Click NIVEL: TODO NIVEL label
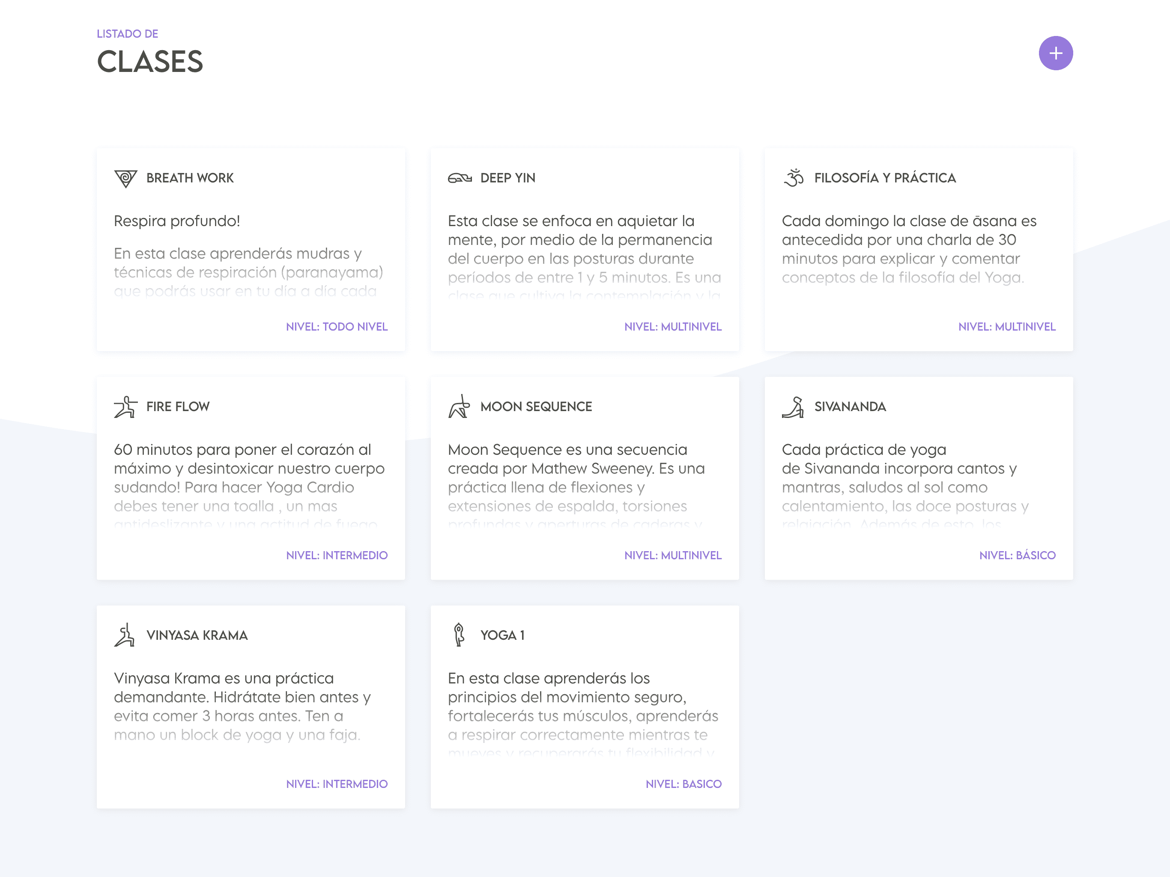The height and width of the screenshot is (877, 1170). click(x=337, y=327)
